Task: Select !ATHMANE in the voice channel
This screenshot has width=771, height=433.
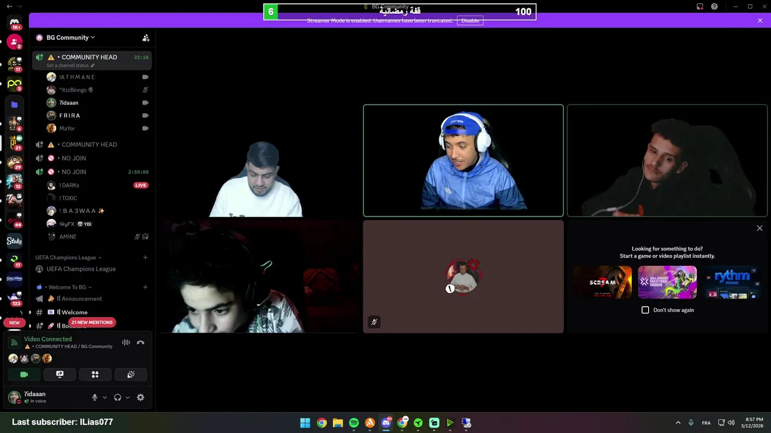Action: pyautogui.click(x=98, y=77)
